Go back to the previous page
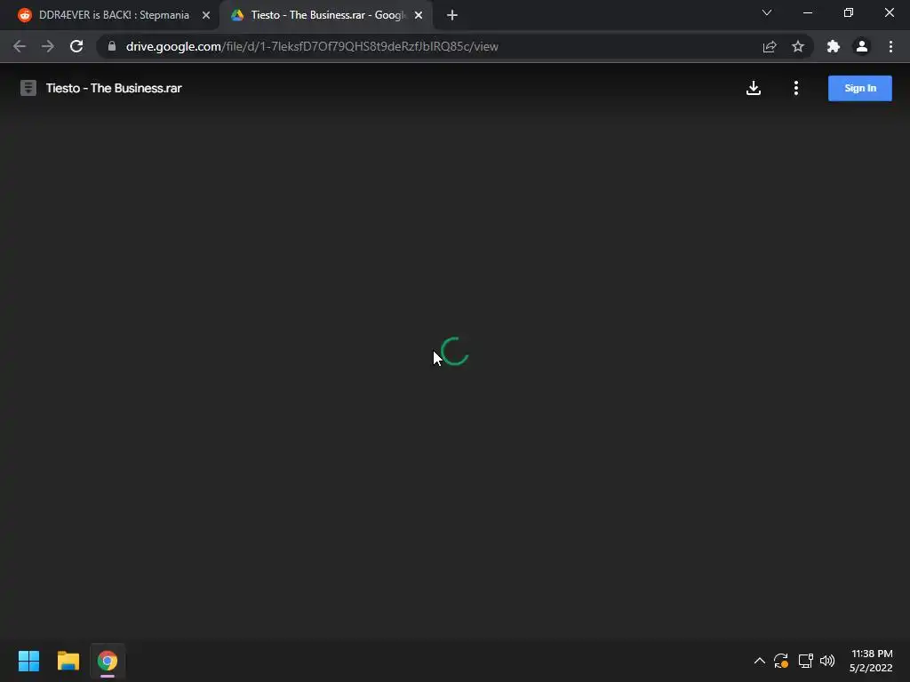The height and width of the screenshot is (682, 910). pos(20,46)
